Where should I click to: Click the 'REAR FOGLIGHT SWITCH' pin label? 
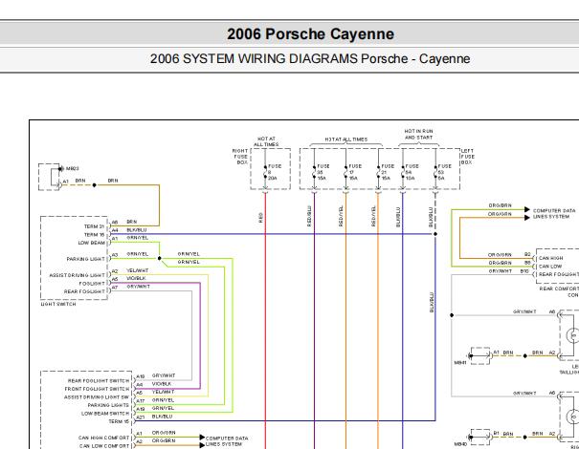[99, 381]
